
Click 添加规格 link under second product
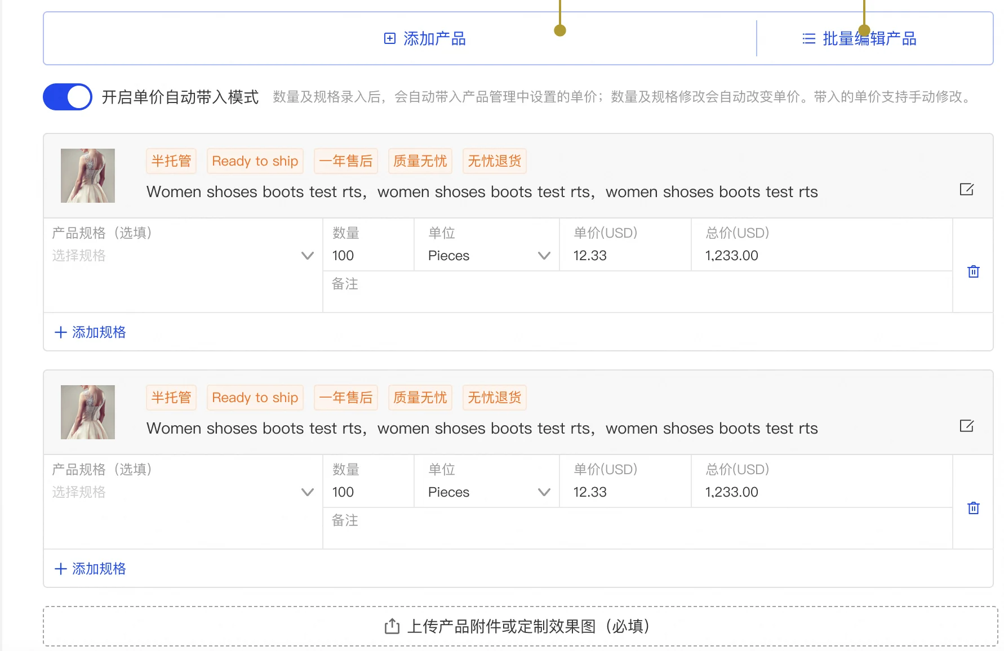click(x=99, y=569)
